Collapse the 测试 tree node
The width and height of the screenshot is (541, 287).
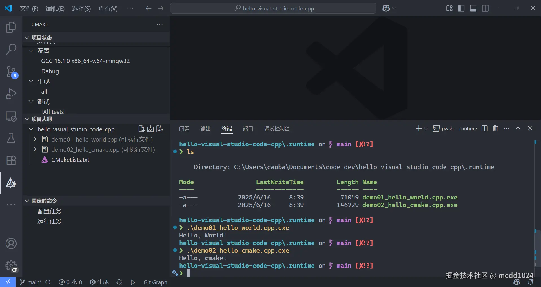(x=31, y=102)
